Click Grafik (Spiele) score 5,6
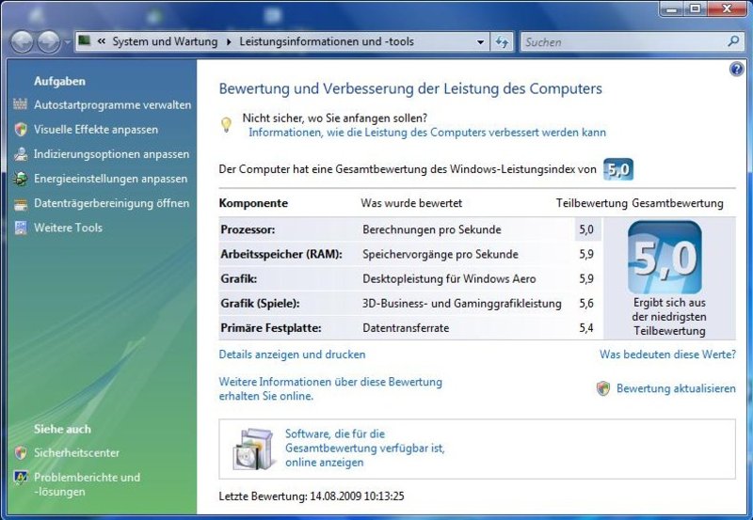Screen dimensions: 753x520 [586, 303]
